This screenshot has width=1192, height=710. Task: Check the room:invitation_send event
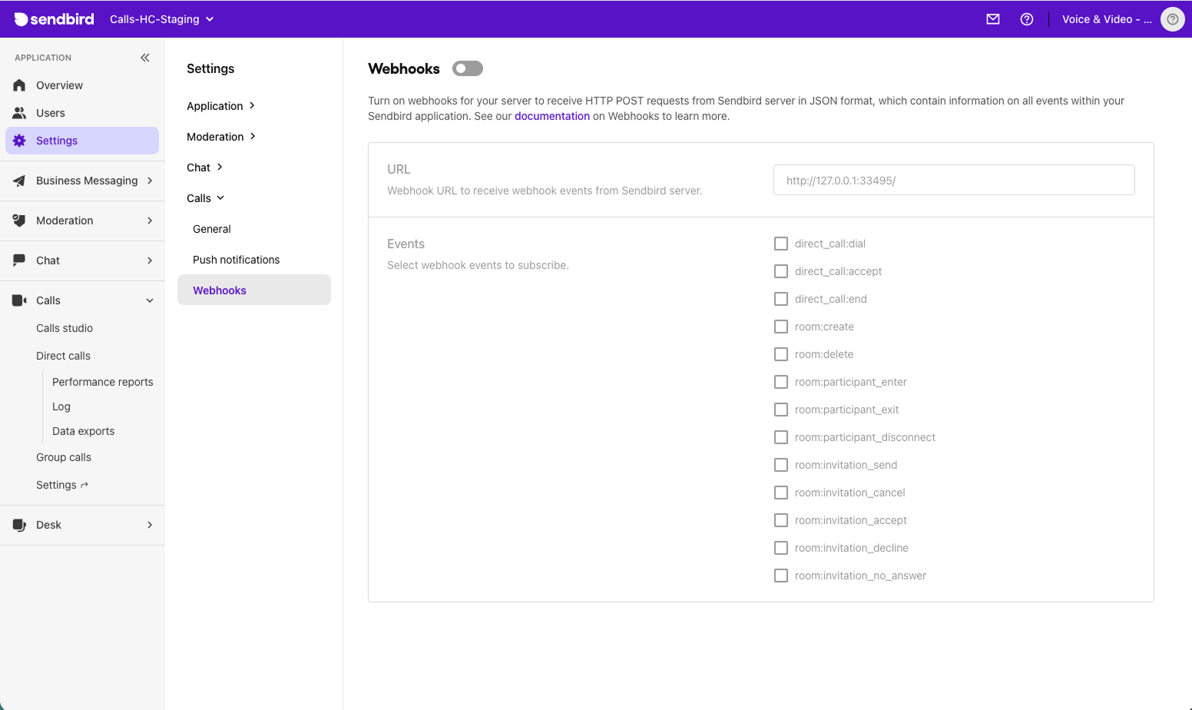pyautogui.click(x=781, y=465)
